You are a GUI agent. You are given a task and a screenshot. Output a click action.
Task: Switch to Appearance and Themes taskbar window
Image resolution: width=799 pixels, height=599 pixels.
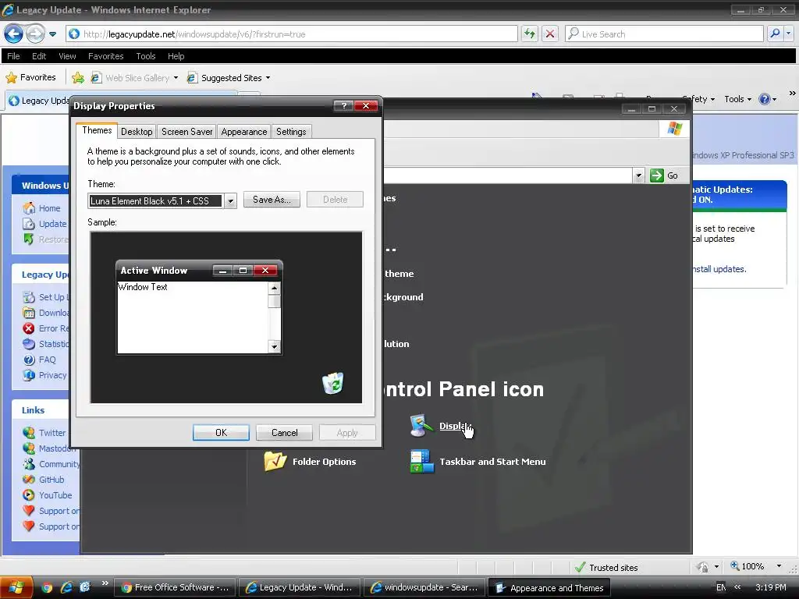click(549, 588)
